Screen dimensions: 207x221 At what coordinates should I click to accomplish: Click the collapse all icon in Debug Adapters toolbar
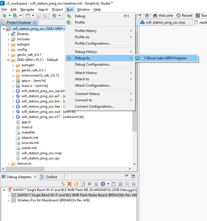pyautogui.click(x=127, y=184)
